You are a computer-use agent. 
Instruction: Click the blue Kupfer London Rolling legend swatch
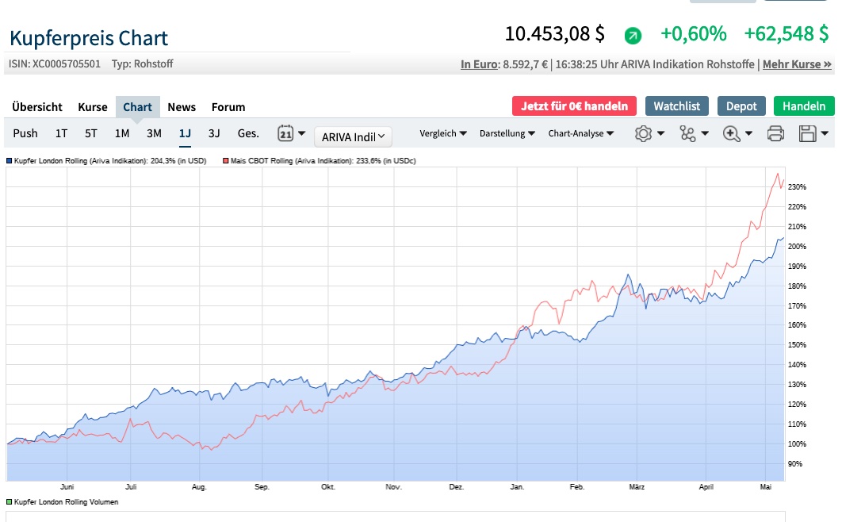10,161
